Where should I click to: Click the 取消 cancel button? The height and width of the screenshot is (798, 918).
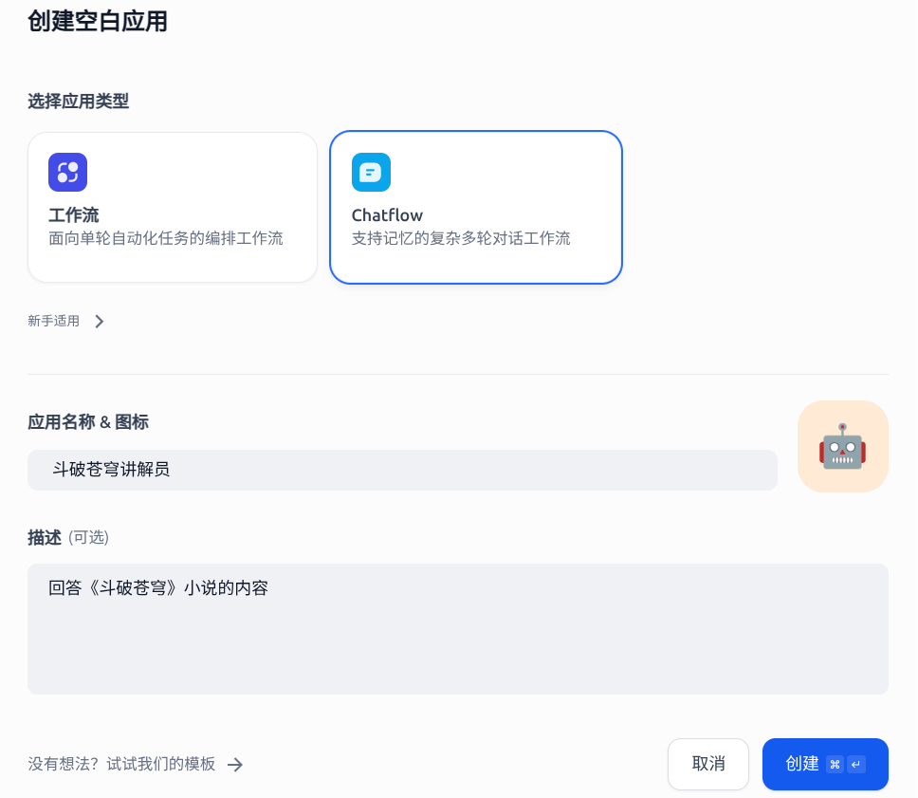[707, 764]
